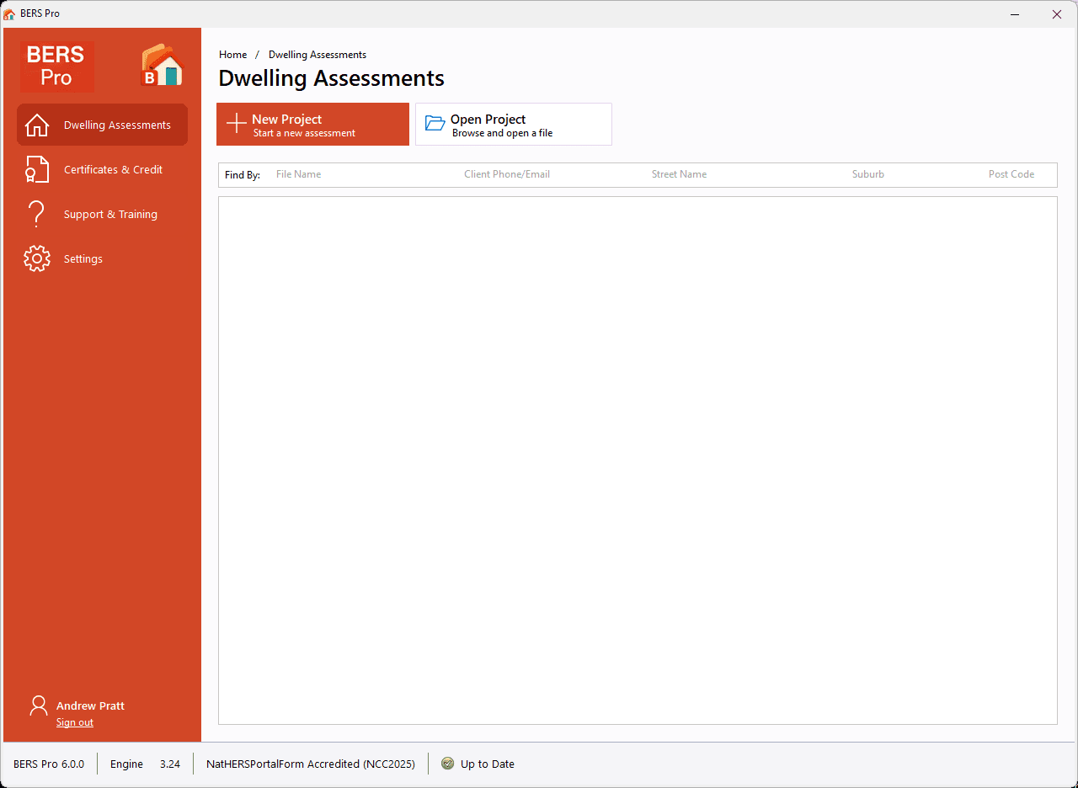The height and width of the screenshot is (788, 1078).
Task: Click the Find By label
Action: point(243,175)
